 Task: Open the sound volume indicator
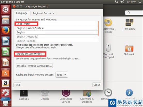click(122, 2)
